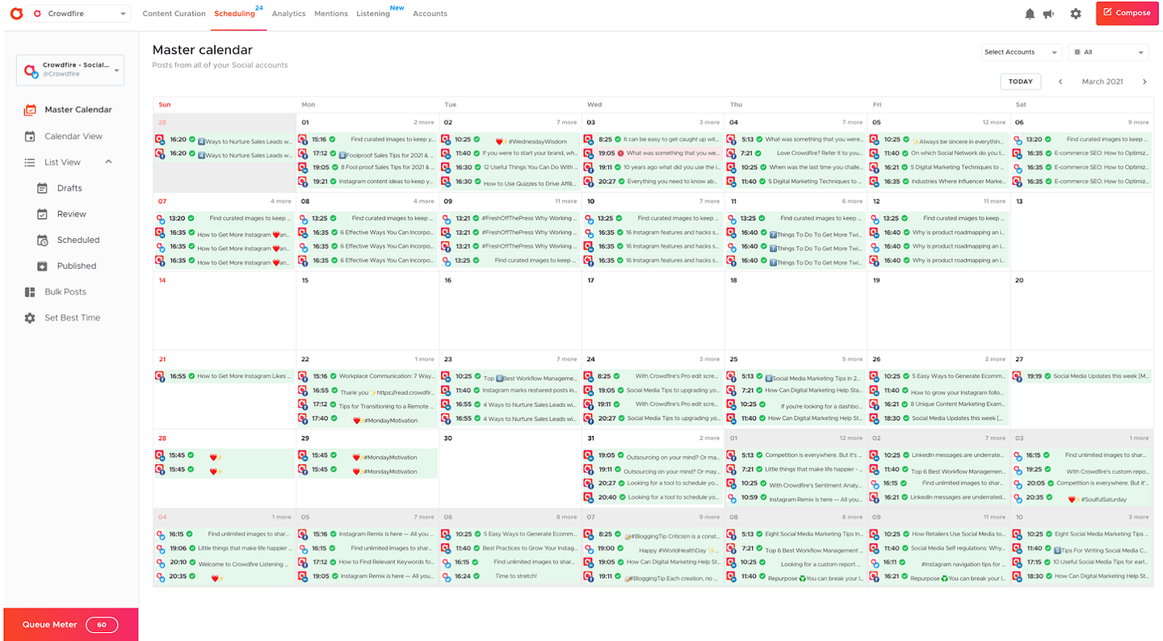Viewport: 1163px width, 641px height.
Task: Go to the Content Curation tab
Action: click(174, 14)
